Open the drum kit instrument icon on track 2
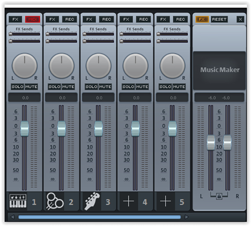The width and height of the screenshot is (251, 226). pyautogui.click(x=55, y=201)
